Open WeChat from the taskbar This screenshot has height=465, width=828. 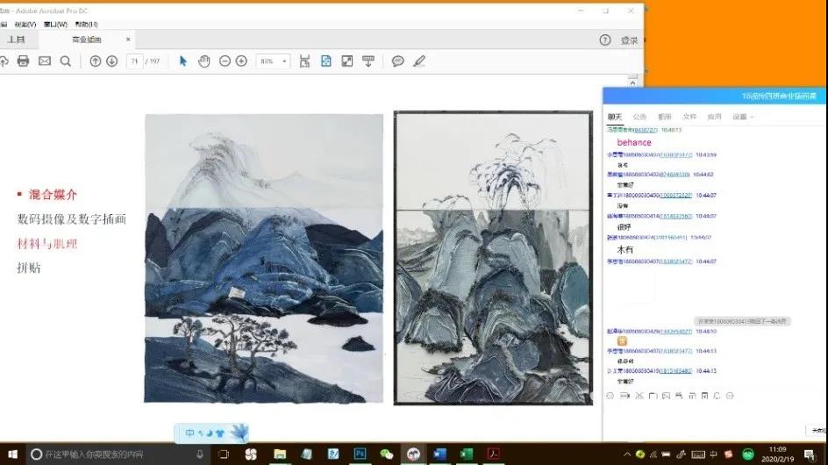[x=387, y=454]
